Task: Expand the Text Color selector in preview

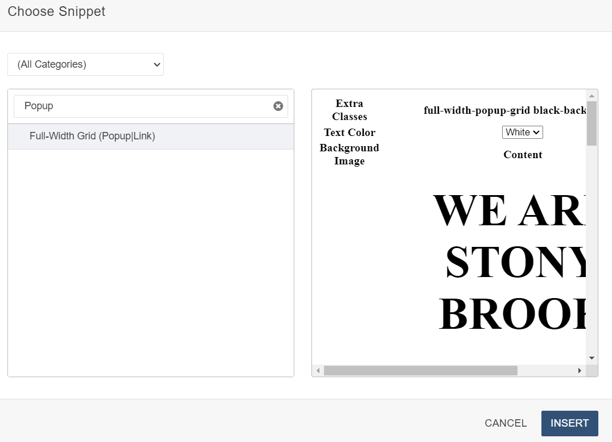Action: click(x=522, y=132)
